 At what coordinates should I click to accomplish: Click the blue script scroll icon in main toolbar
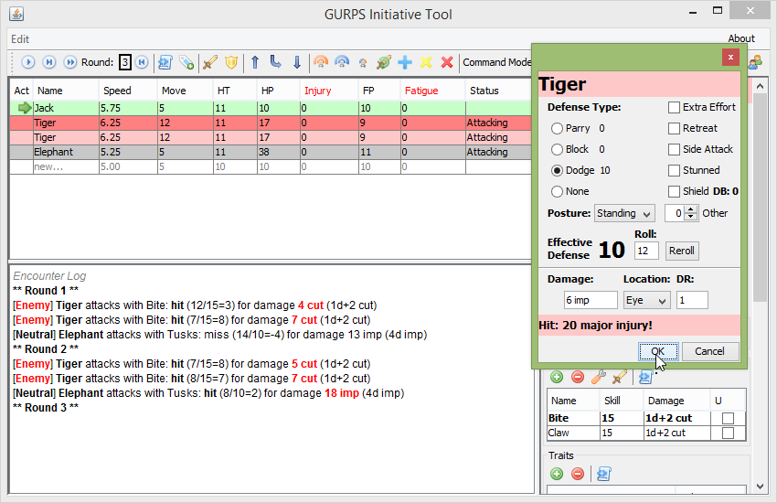tap(165, 62)
